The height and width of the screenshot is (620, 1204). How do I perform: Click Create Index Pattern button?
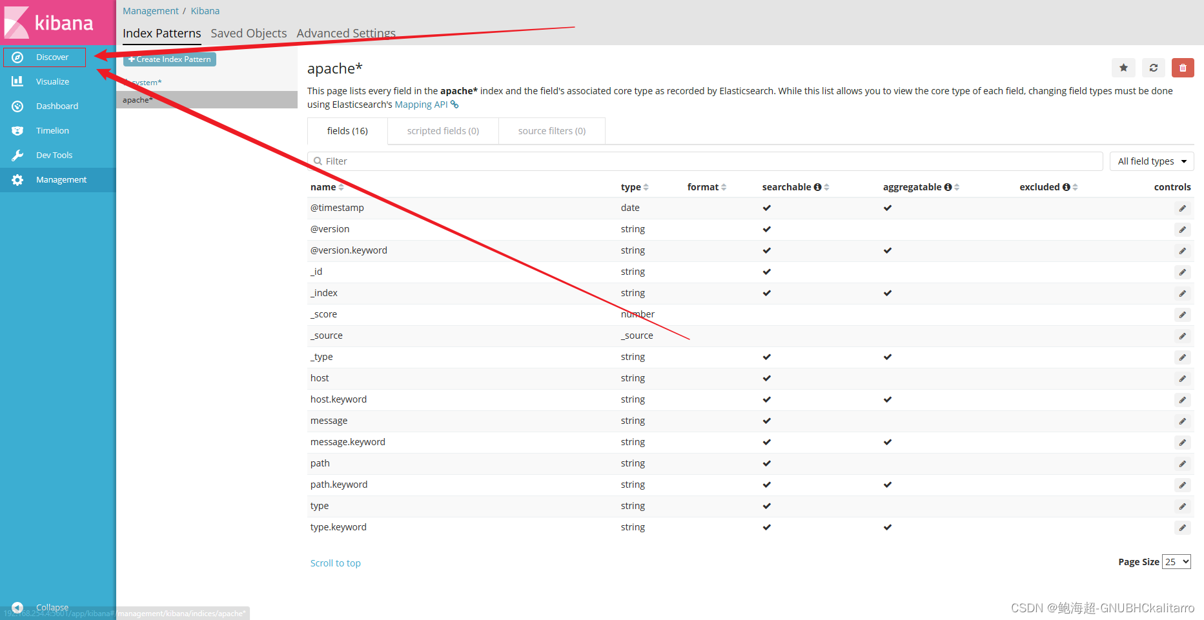170,59
